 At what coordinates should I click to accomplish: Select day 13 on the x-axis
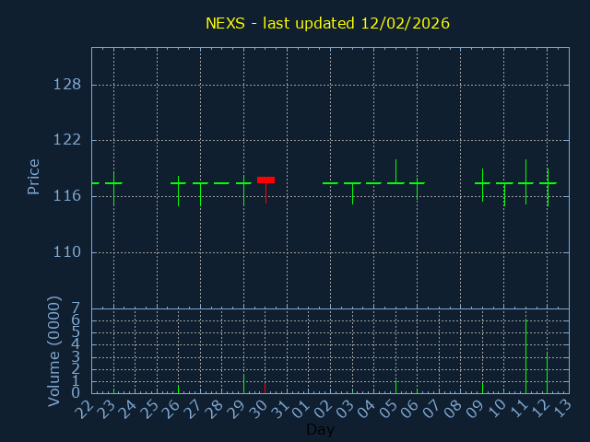(562, 407)
